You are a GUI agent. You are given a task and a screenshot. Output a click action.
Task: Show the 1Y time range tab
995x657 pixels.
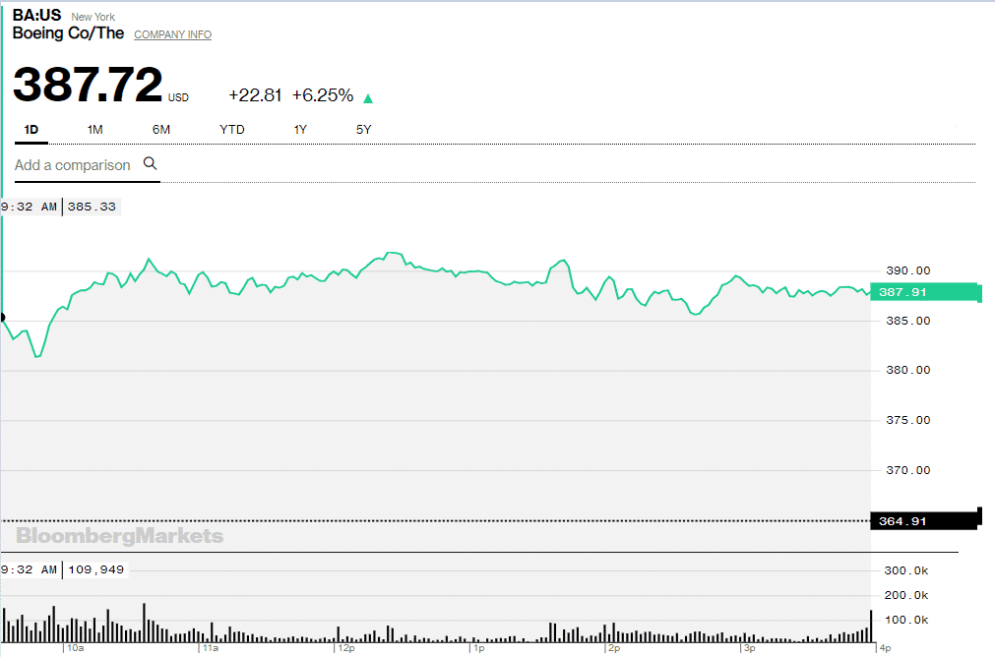(300, 130)
